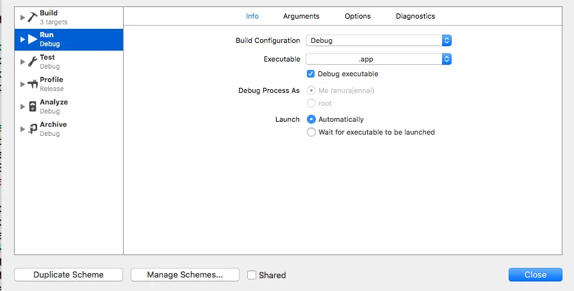574x291 pixels.
Task: Select the Test Debug row label
Action: 50,66
